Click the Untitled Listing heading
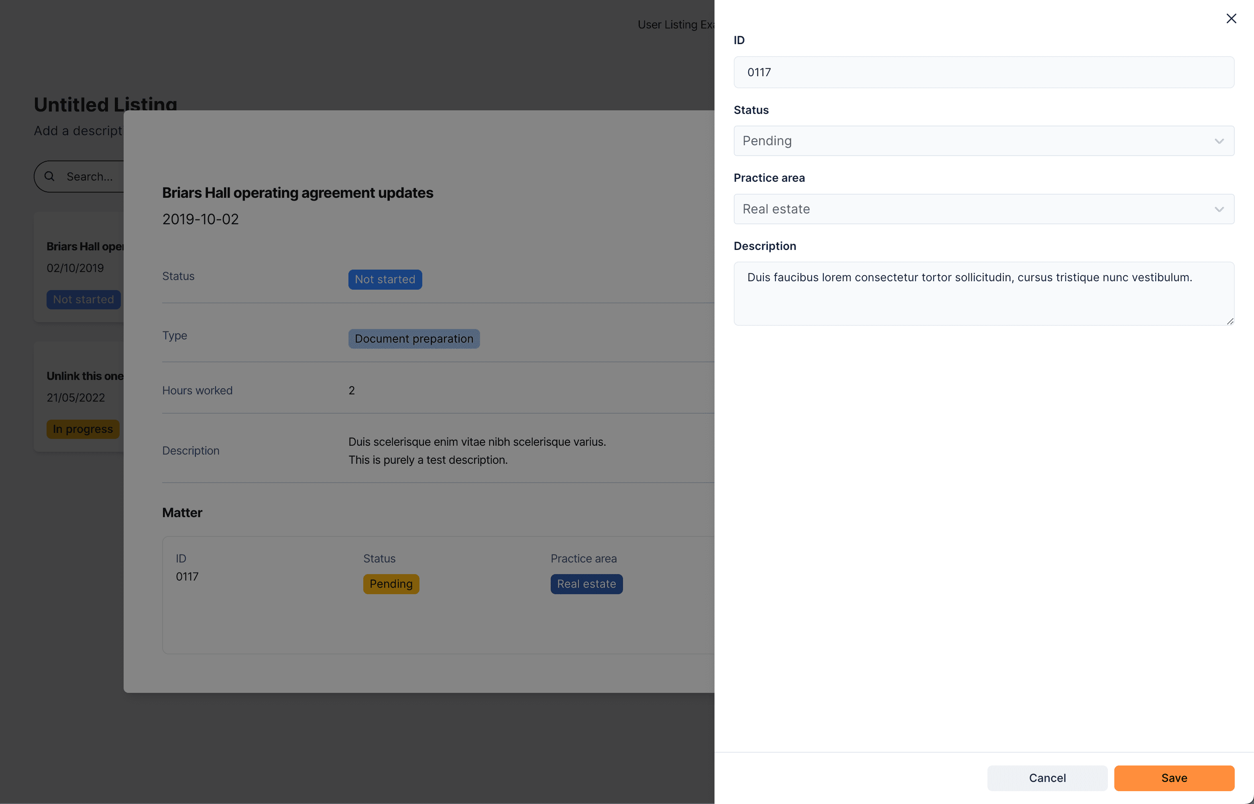Viewport: 1254px width, 804px height. (x=106, y=104)
